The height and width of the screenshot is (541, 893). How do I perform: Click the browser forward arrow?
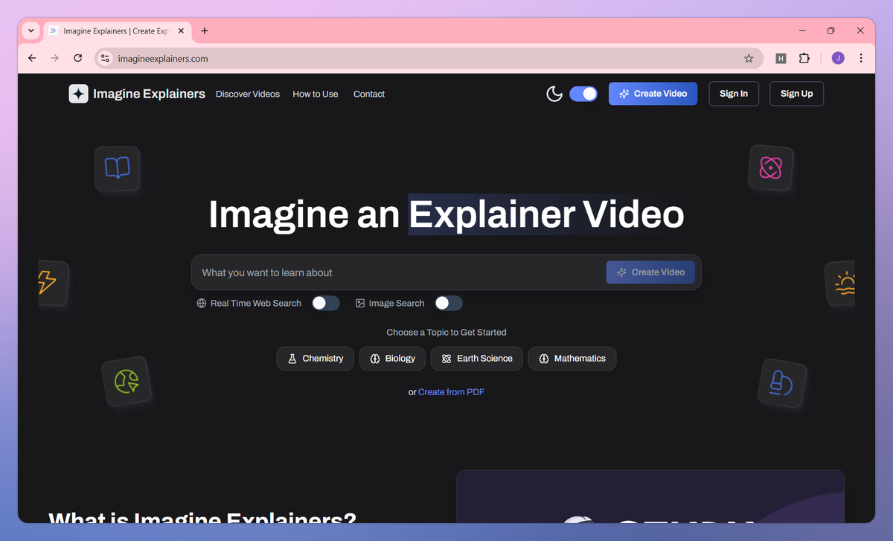54,58
